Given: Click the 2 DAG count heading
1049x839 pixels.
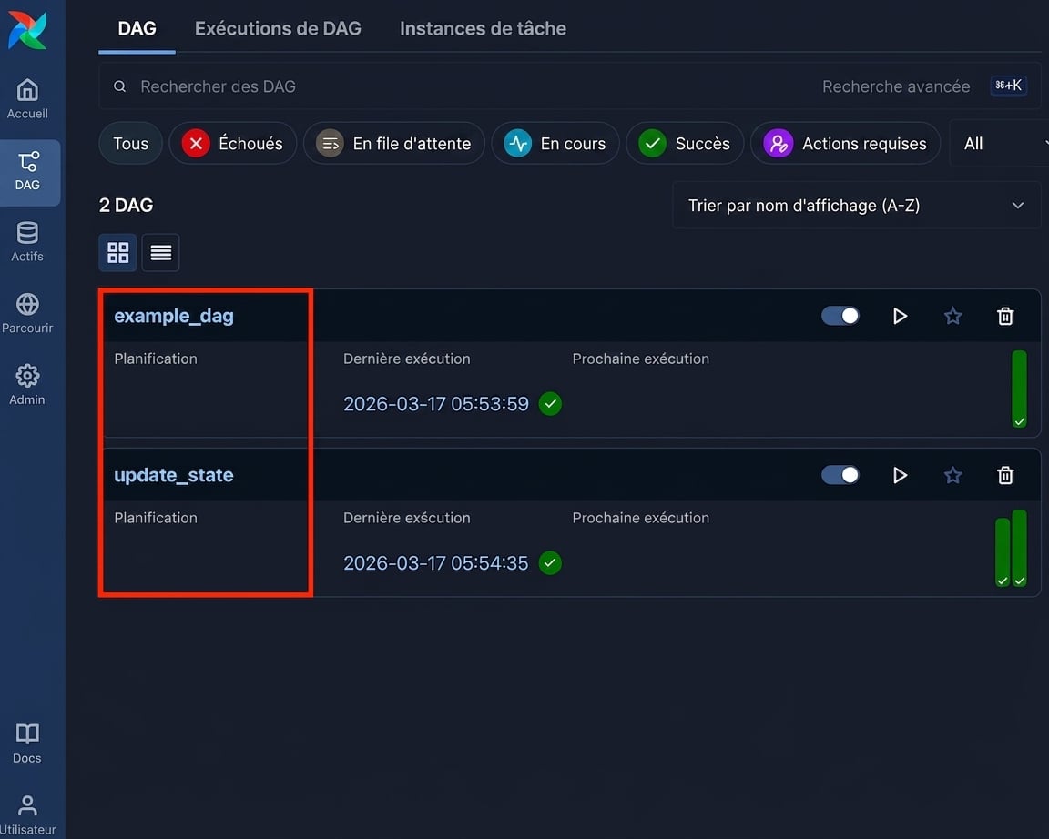Looking at the screenshot, I should 126,206.
